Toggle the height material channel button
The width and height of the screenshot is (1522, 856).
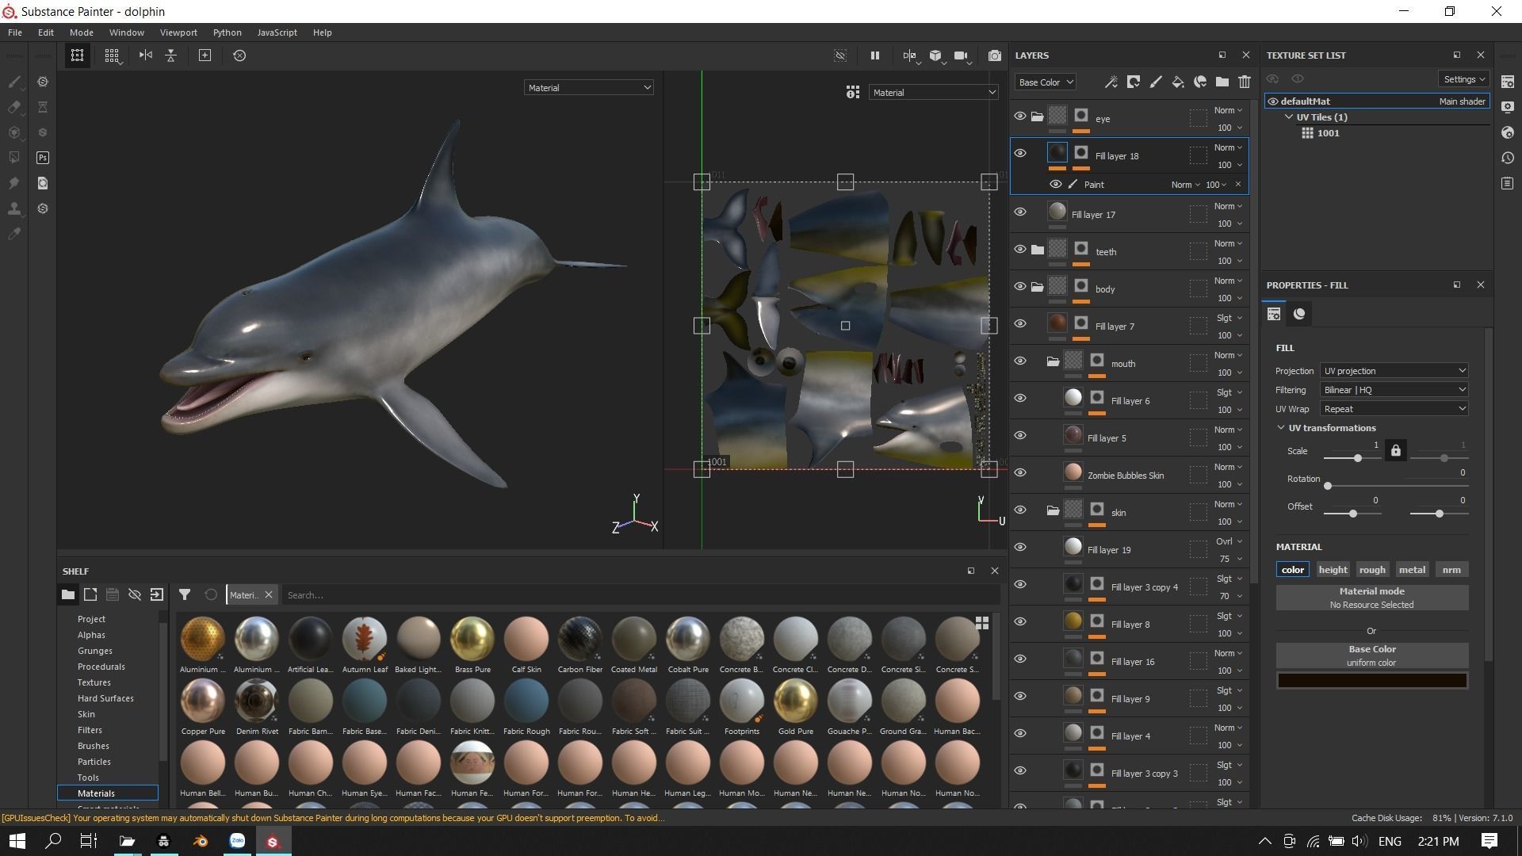pyautogui.click(x=1333, y=569)
